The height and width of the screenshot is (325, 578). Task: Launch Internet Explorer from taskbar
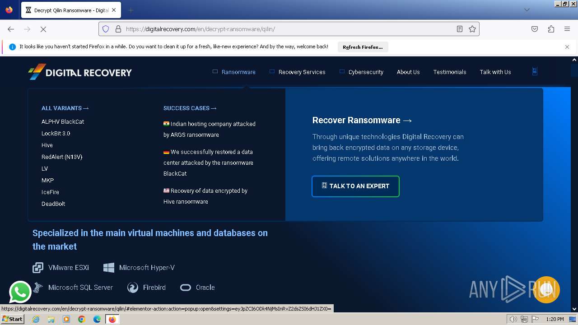36,319
